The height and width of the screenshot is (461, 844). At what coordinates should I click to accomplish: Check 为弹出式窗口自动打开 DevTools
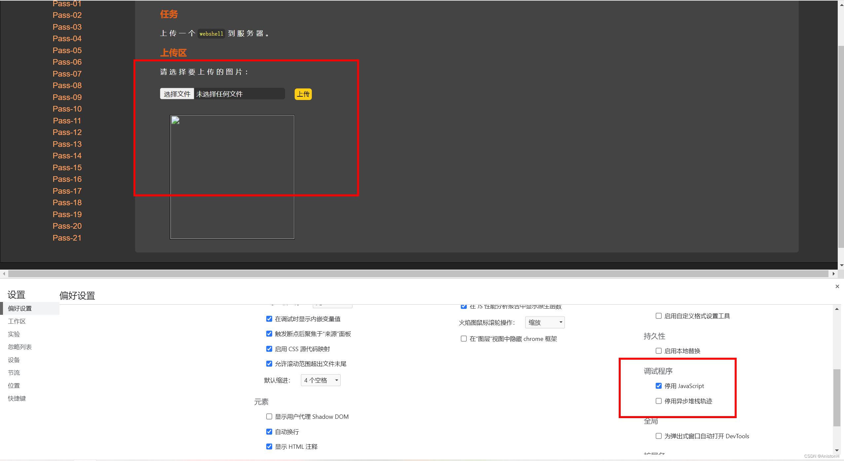pyautogui.click(x=658, y=436)
